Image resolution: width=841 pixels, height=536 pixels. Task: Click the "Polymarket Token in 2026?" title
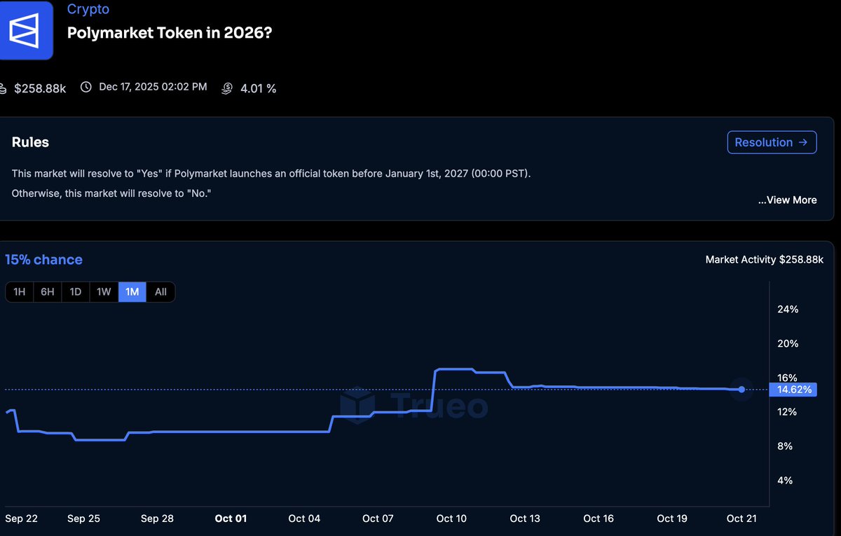coord(170,34)
